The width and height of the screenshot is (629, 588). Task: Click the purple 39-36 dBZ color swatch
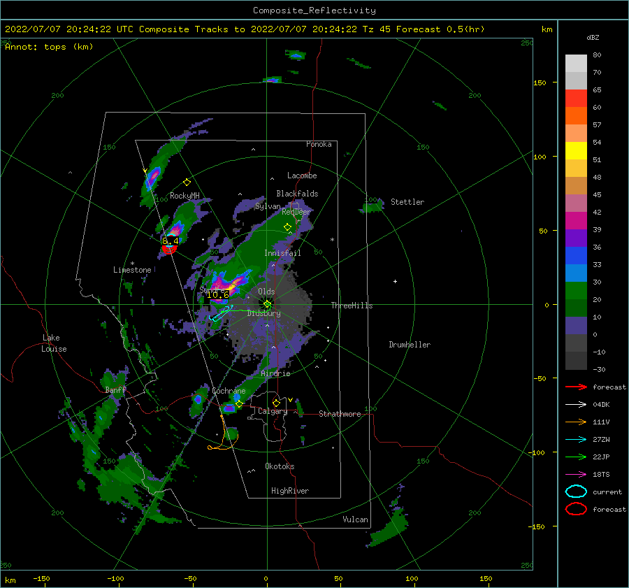tap(576, 238)
